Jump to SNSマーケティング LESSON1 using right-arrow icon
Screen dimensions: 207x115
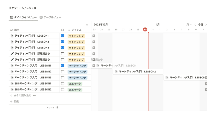pyautogui.click(x=206, y=84)
